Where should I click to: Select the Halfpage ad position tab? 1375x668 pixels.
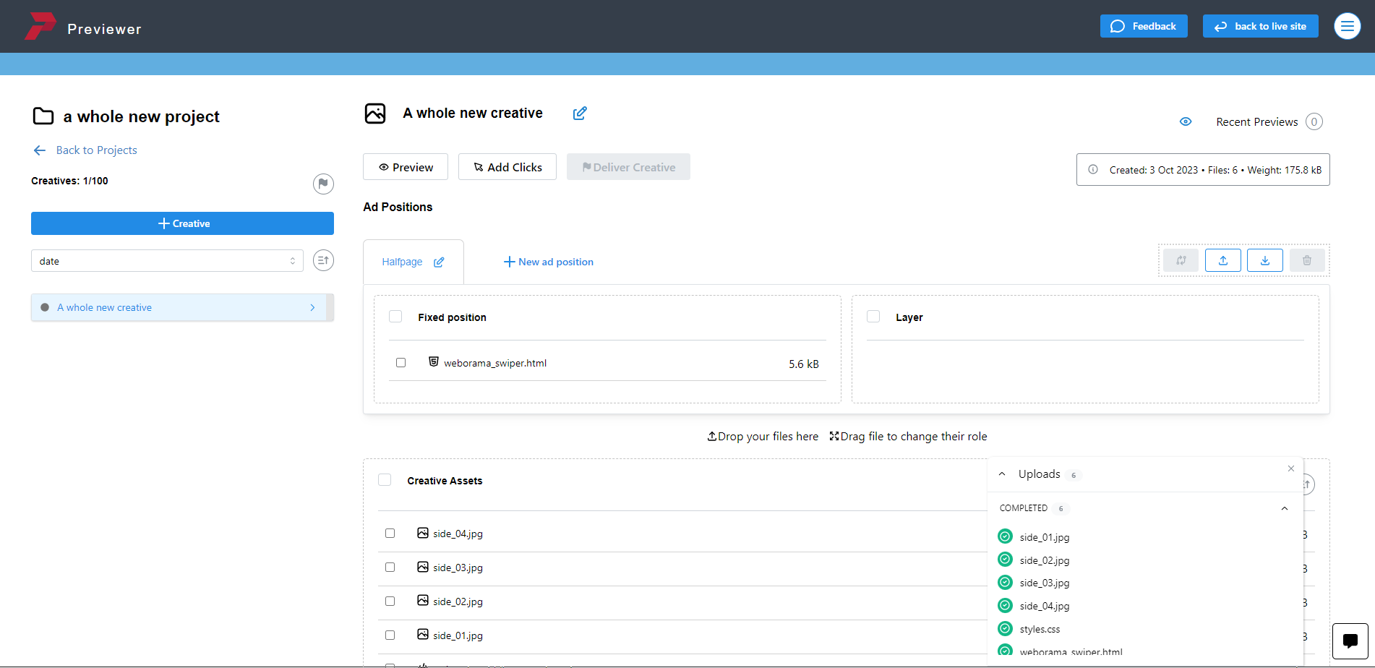click(x=402, y=262)
